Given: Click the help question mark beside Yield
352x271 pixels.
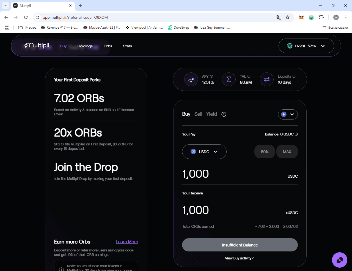Looking at the screenshot, I should (x=224, y=114).
